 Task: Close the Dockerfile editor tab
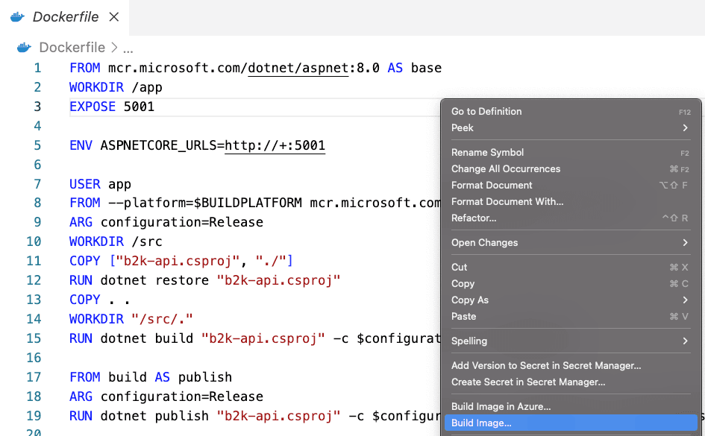(x=114, y=17)
